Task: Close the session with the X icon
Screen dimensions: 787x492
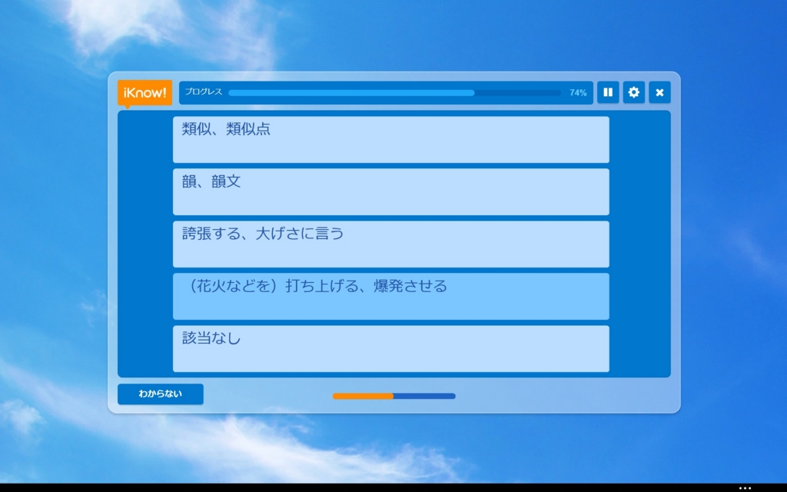Action: (659, 92)
